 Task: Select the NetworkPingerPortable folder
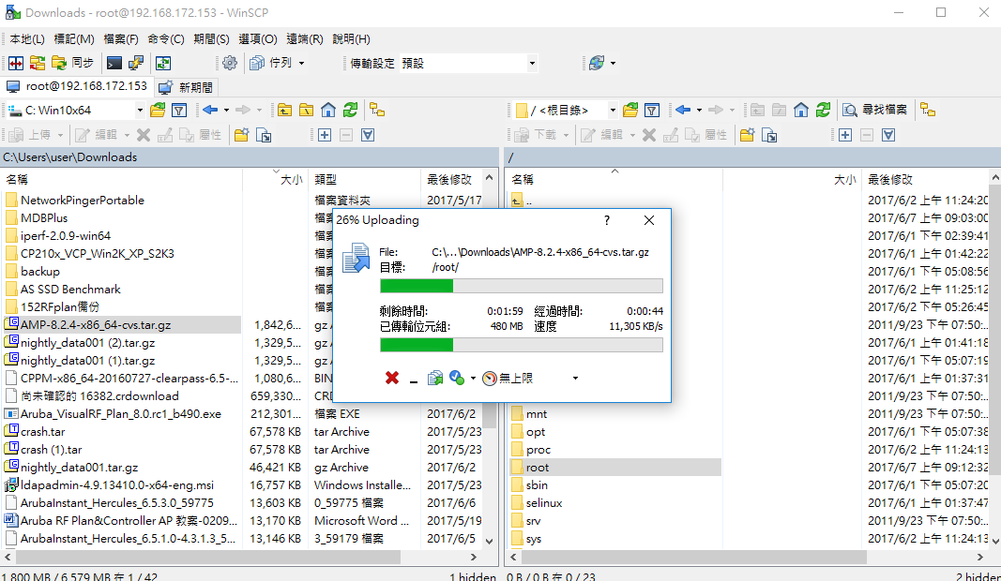point(83,201)
